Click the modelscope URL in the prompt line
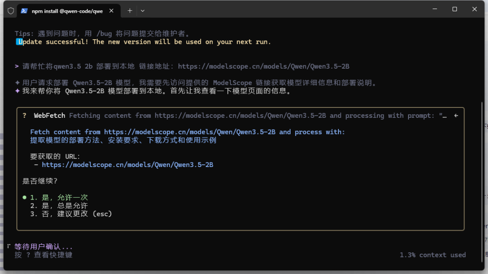 coord(263,66)
